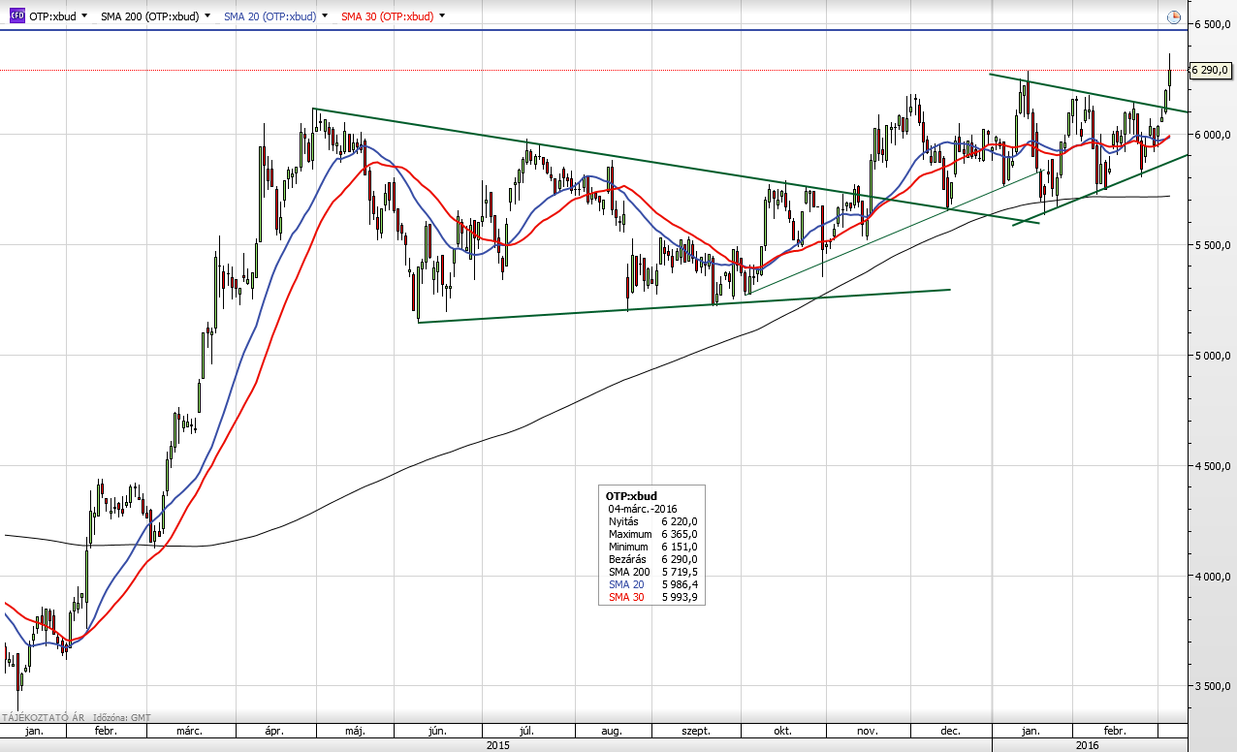Click the 2016 year label on time axis
This screenshot has width=1237, height=752.
click(x=1086, y=745)
